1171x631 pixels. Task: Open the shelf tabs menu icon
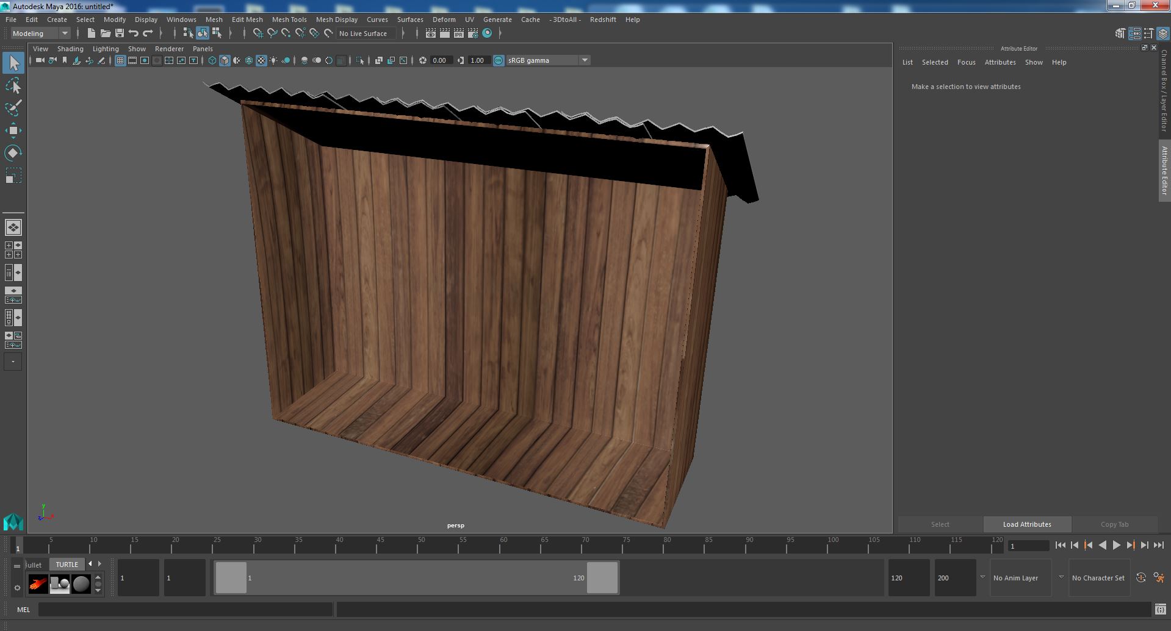click(x=17, y=566)
